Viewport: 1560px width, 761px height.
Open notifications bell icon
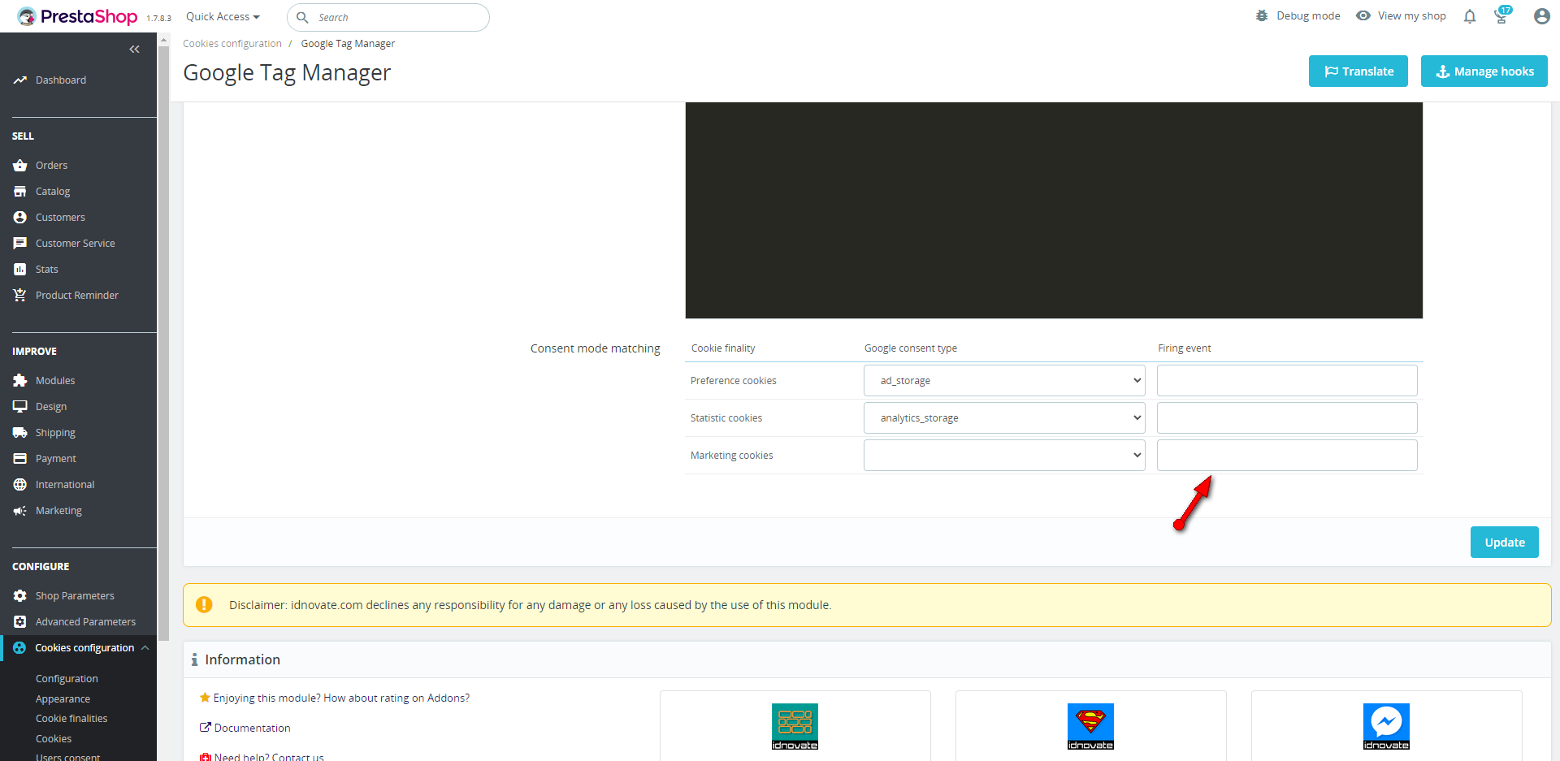tap(1470, 16)
